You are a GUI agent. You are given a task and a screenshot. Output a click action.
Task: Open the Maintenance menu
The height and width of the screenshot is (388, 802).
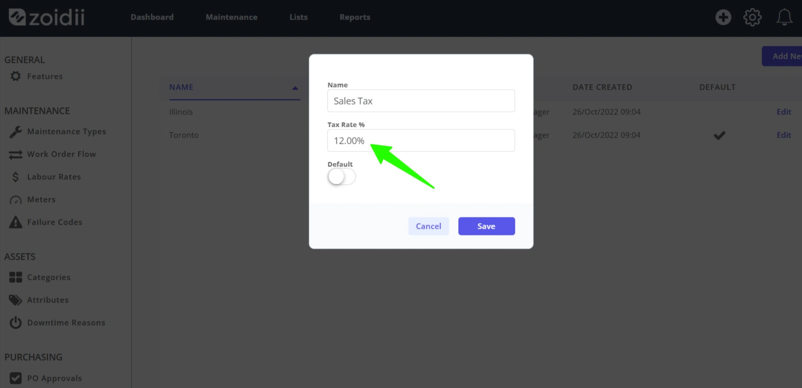point(231,17)
